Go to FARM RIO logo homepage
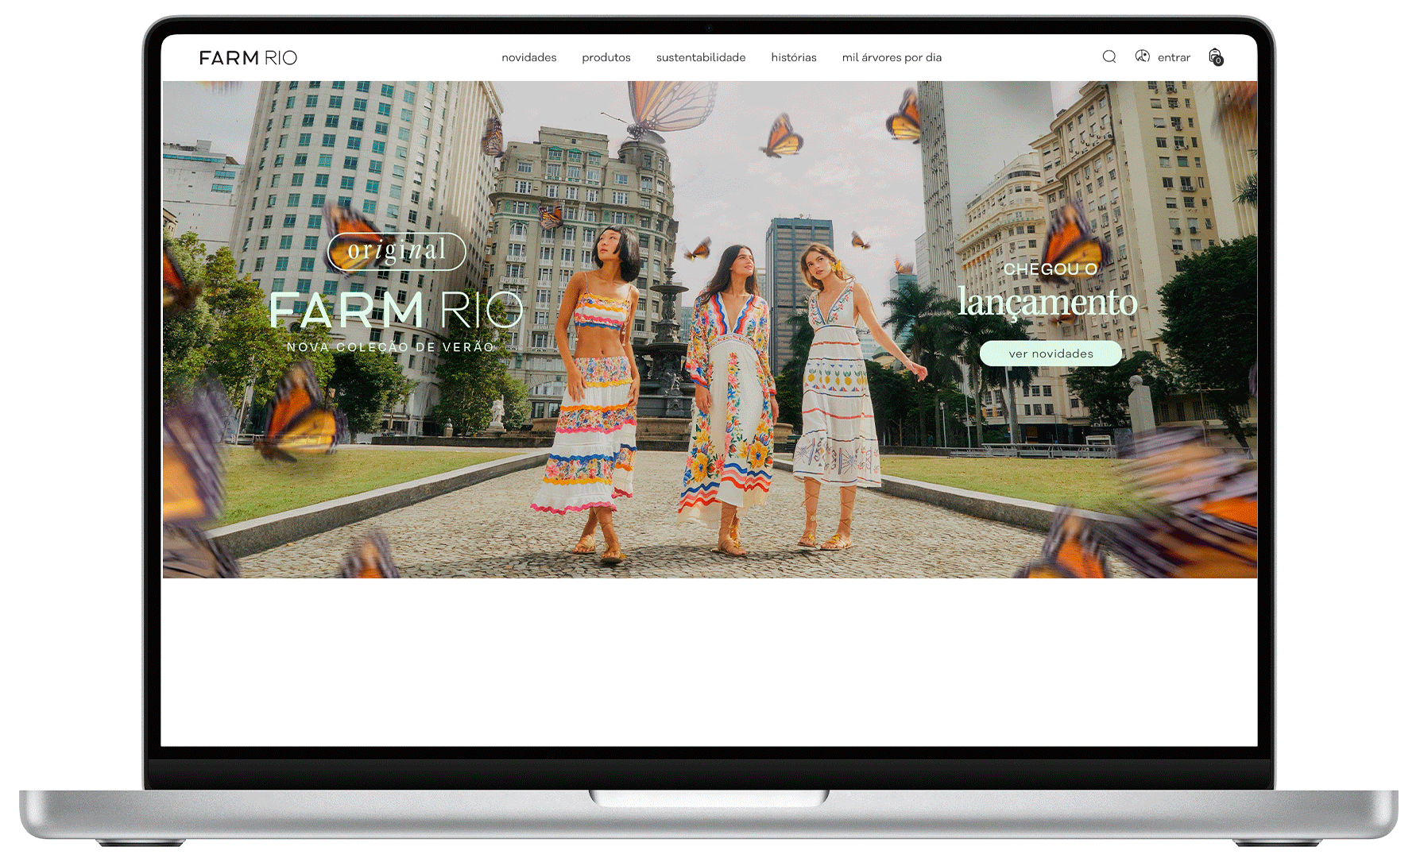The height and width of the screenshot is (858, 1424). pos(248,57)
